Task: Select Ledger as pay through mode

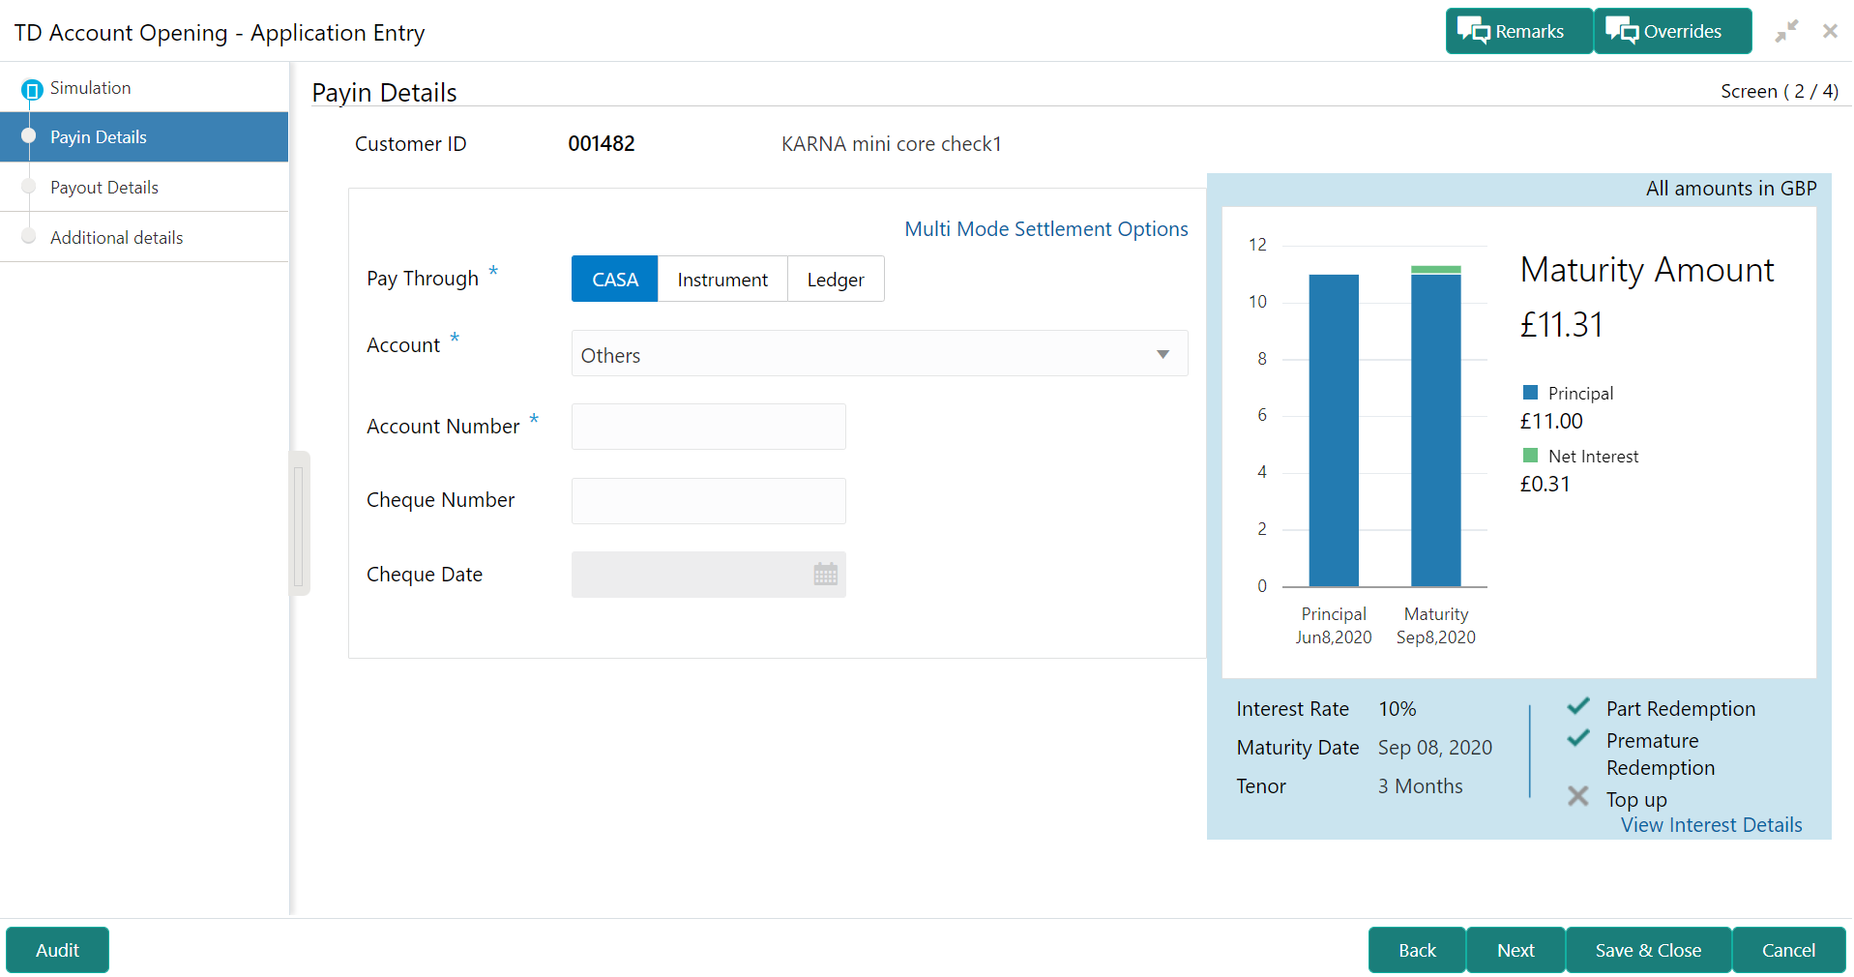Action: (x=836, y=279)
